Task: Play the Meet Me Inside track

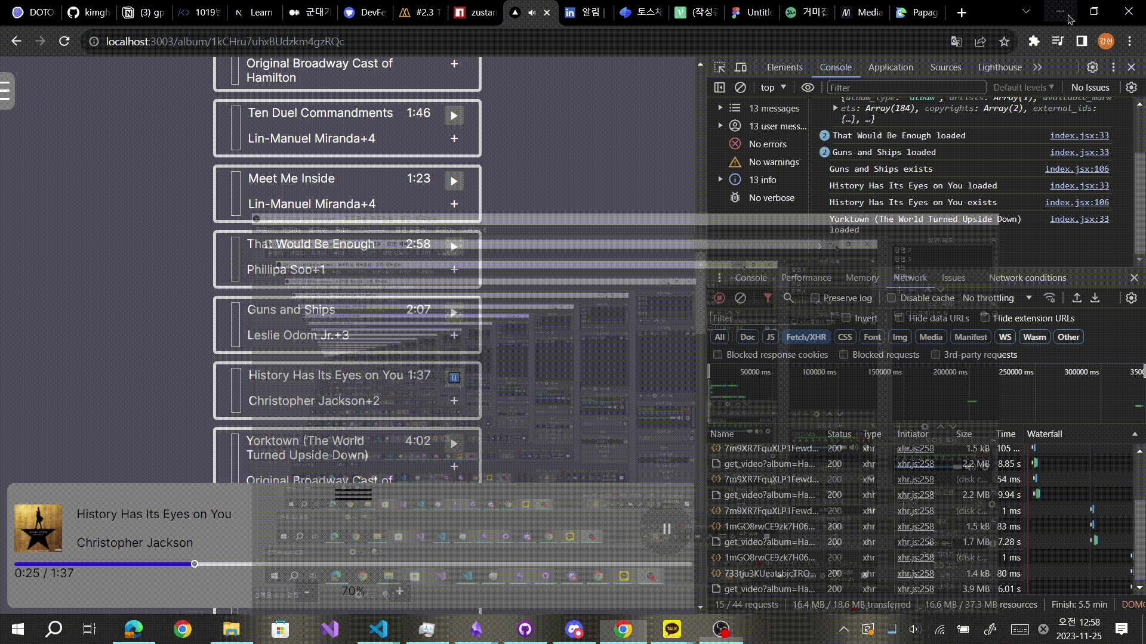Action: 454,181
